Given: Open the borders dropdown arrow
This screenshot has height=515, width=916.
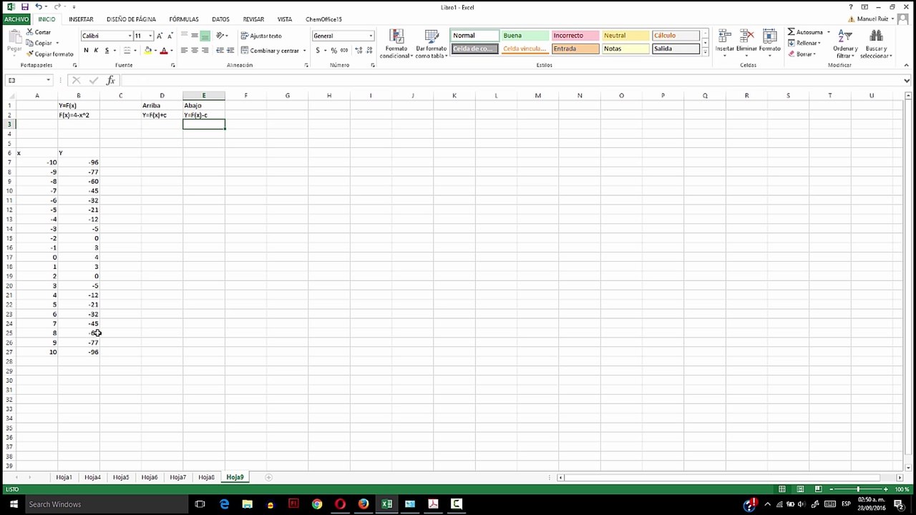Looking at the screenshot, I should 135,51.
